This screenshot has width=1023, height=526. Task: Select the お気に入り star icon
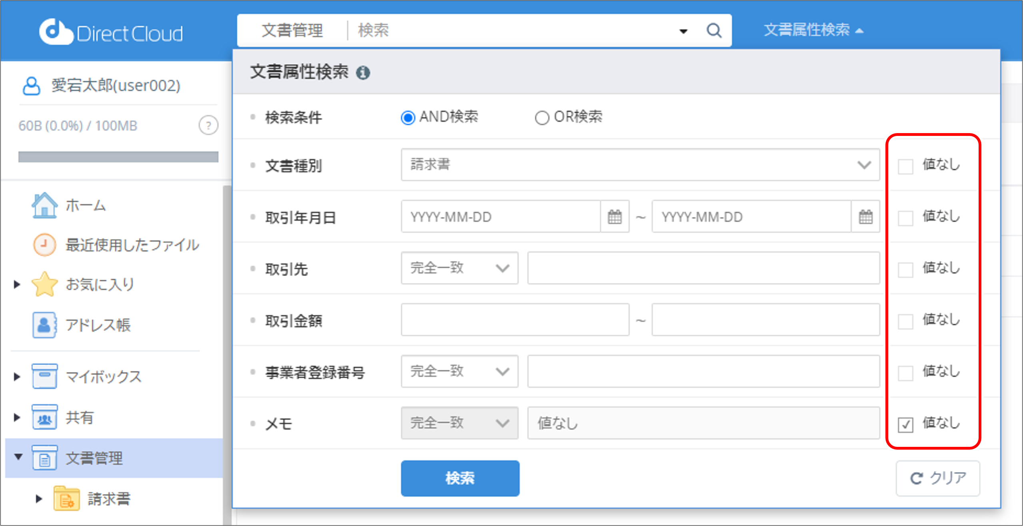pos(45,284)
